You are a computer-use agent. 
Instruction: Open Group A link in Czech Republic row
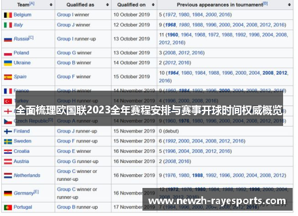pos(66,121)
